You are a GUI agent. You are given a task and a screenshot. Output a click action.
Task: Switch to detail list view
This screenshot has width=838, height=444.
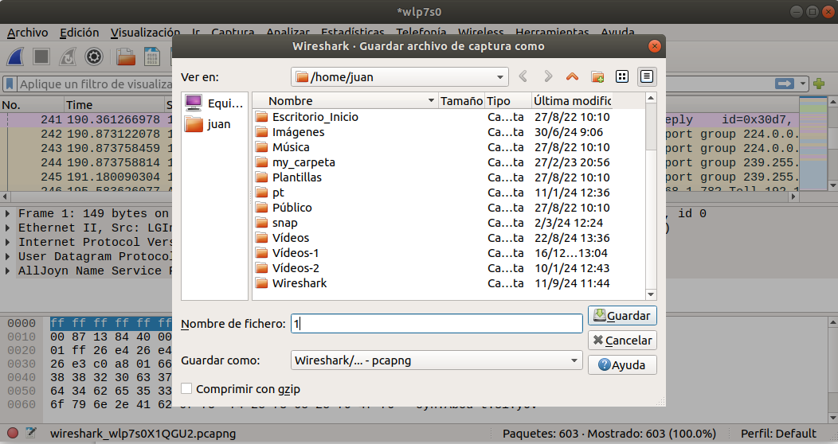click(647, 76)
